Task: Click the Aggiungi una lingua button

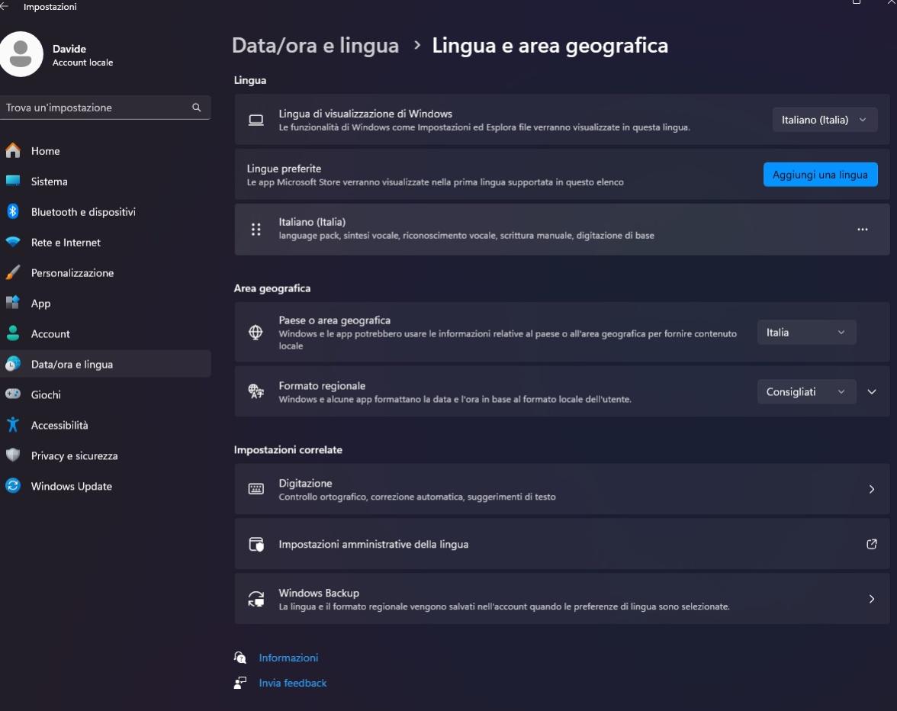Action: coord(820,175)
